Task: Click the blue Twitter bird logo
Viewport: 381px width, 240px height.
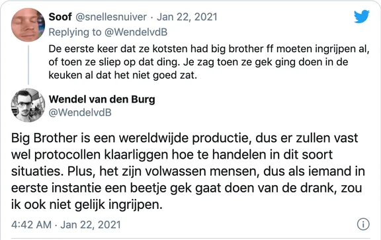Action: pos(362,17)
